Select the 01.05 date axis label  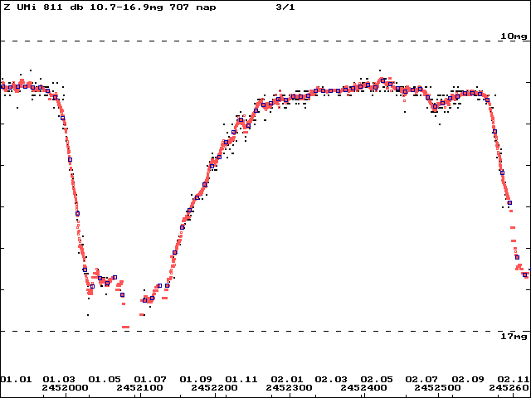click(x=105, y=380)
